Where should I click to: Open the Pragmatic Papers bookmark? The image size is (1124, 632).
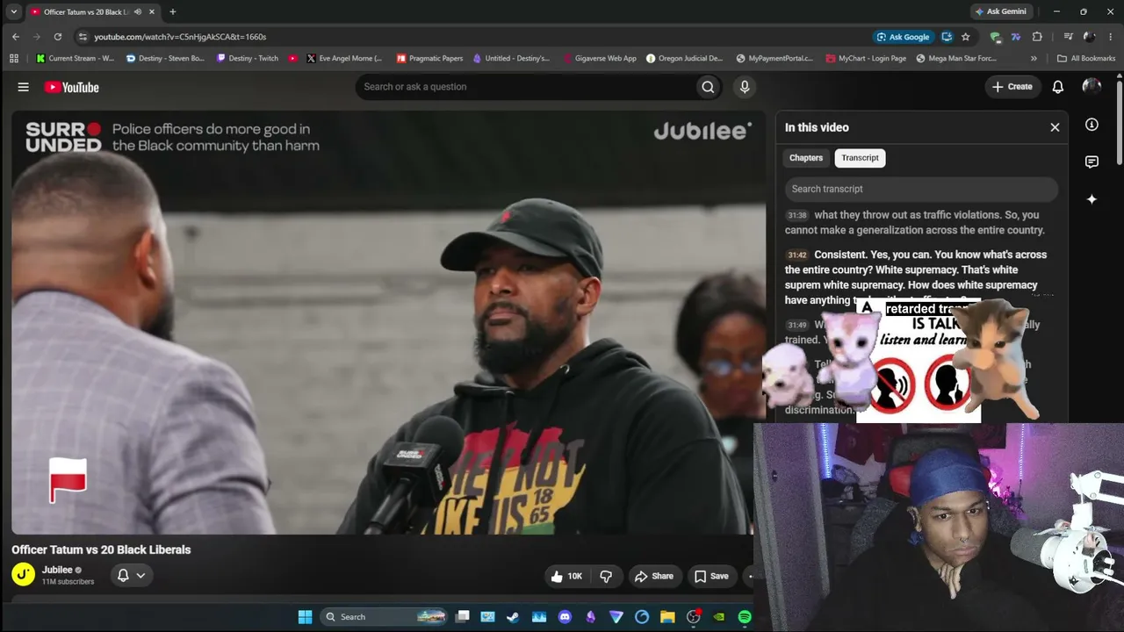coord(429,59)
